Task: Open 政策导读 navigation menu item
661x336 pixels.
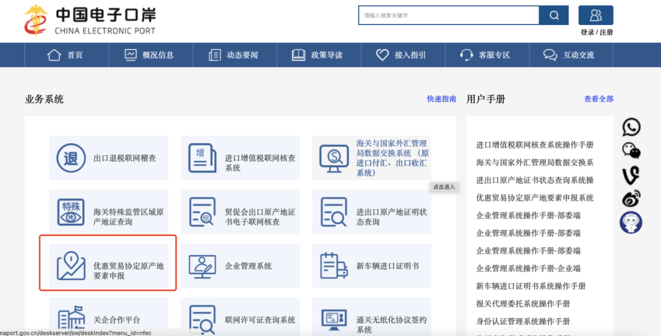Action: coord(318,55)
